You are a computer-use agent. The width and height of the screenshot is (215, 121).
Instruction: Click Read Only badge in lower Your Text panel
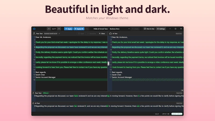179,93
